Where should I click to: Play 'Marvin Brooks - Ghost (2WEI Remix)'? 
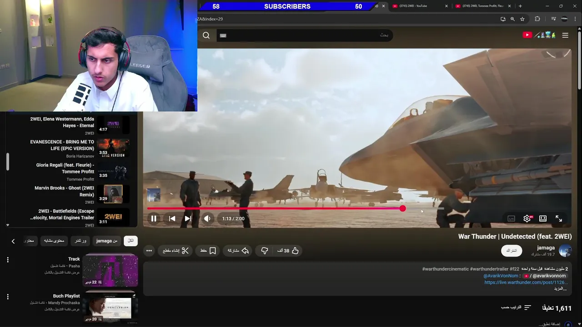(68, 195)
